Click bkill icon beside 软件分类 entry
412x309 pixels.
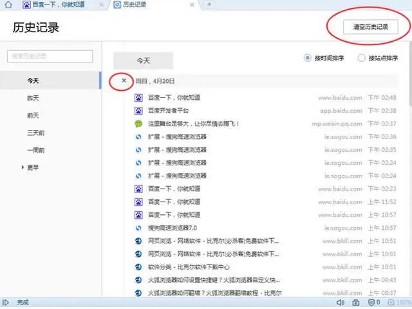(138, 267)
